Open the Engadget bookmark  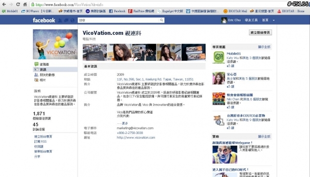(x=170, y=11)
